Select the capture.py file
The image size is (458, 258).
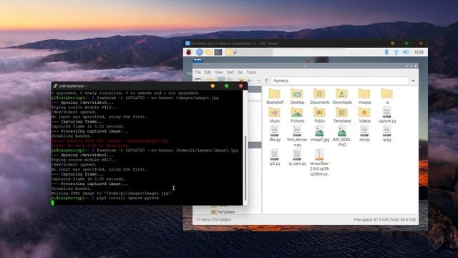click(x=387, y=115)
